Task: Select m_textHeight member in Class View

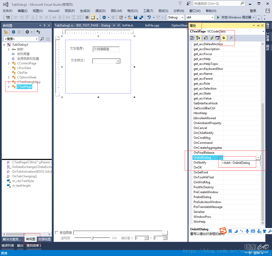Action: tap(22, 186)
